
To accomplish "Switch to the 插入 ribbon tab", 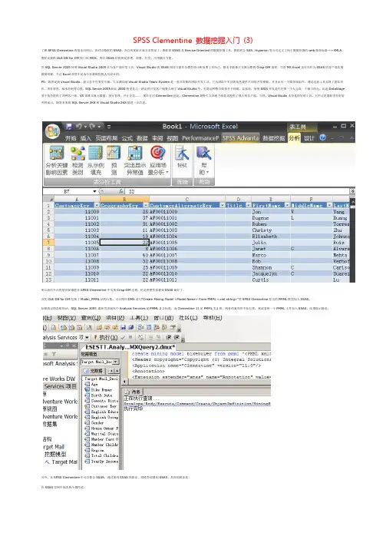I will (x=86, y=138).
